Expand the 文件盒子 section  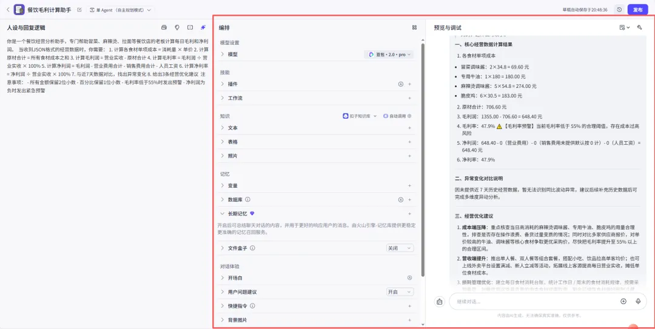pos(223,248)
